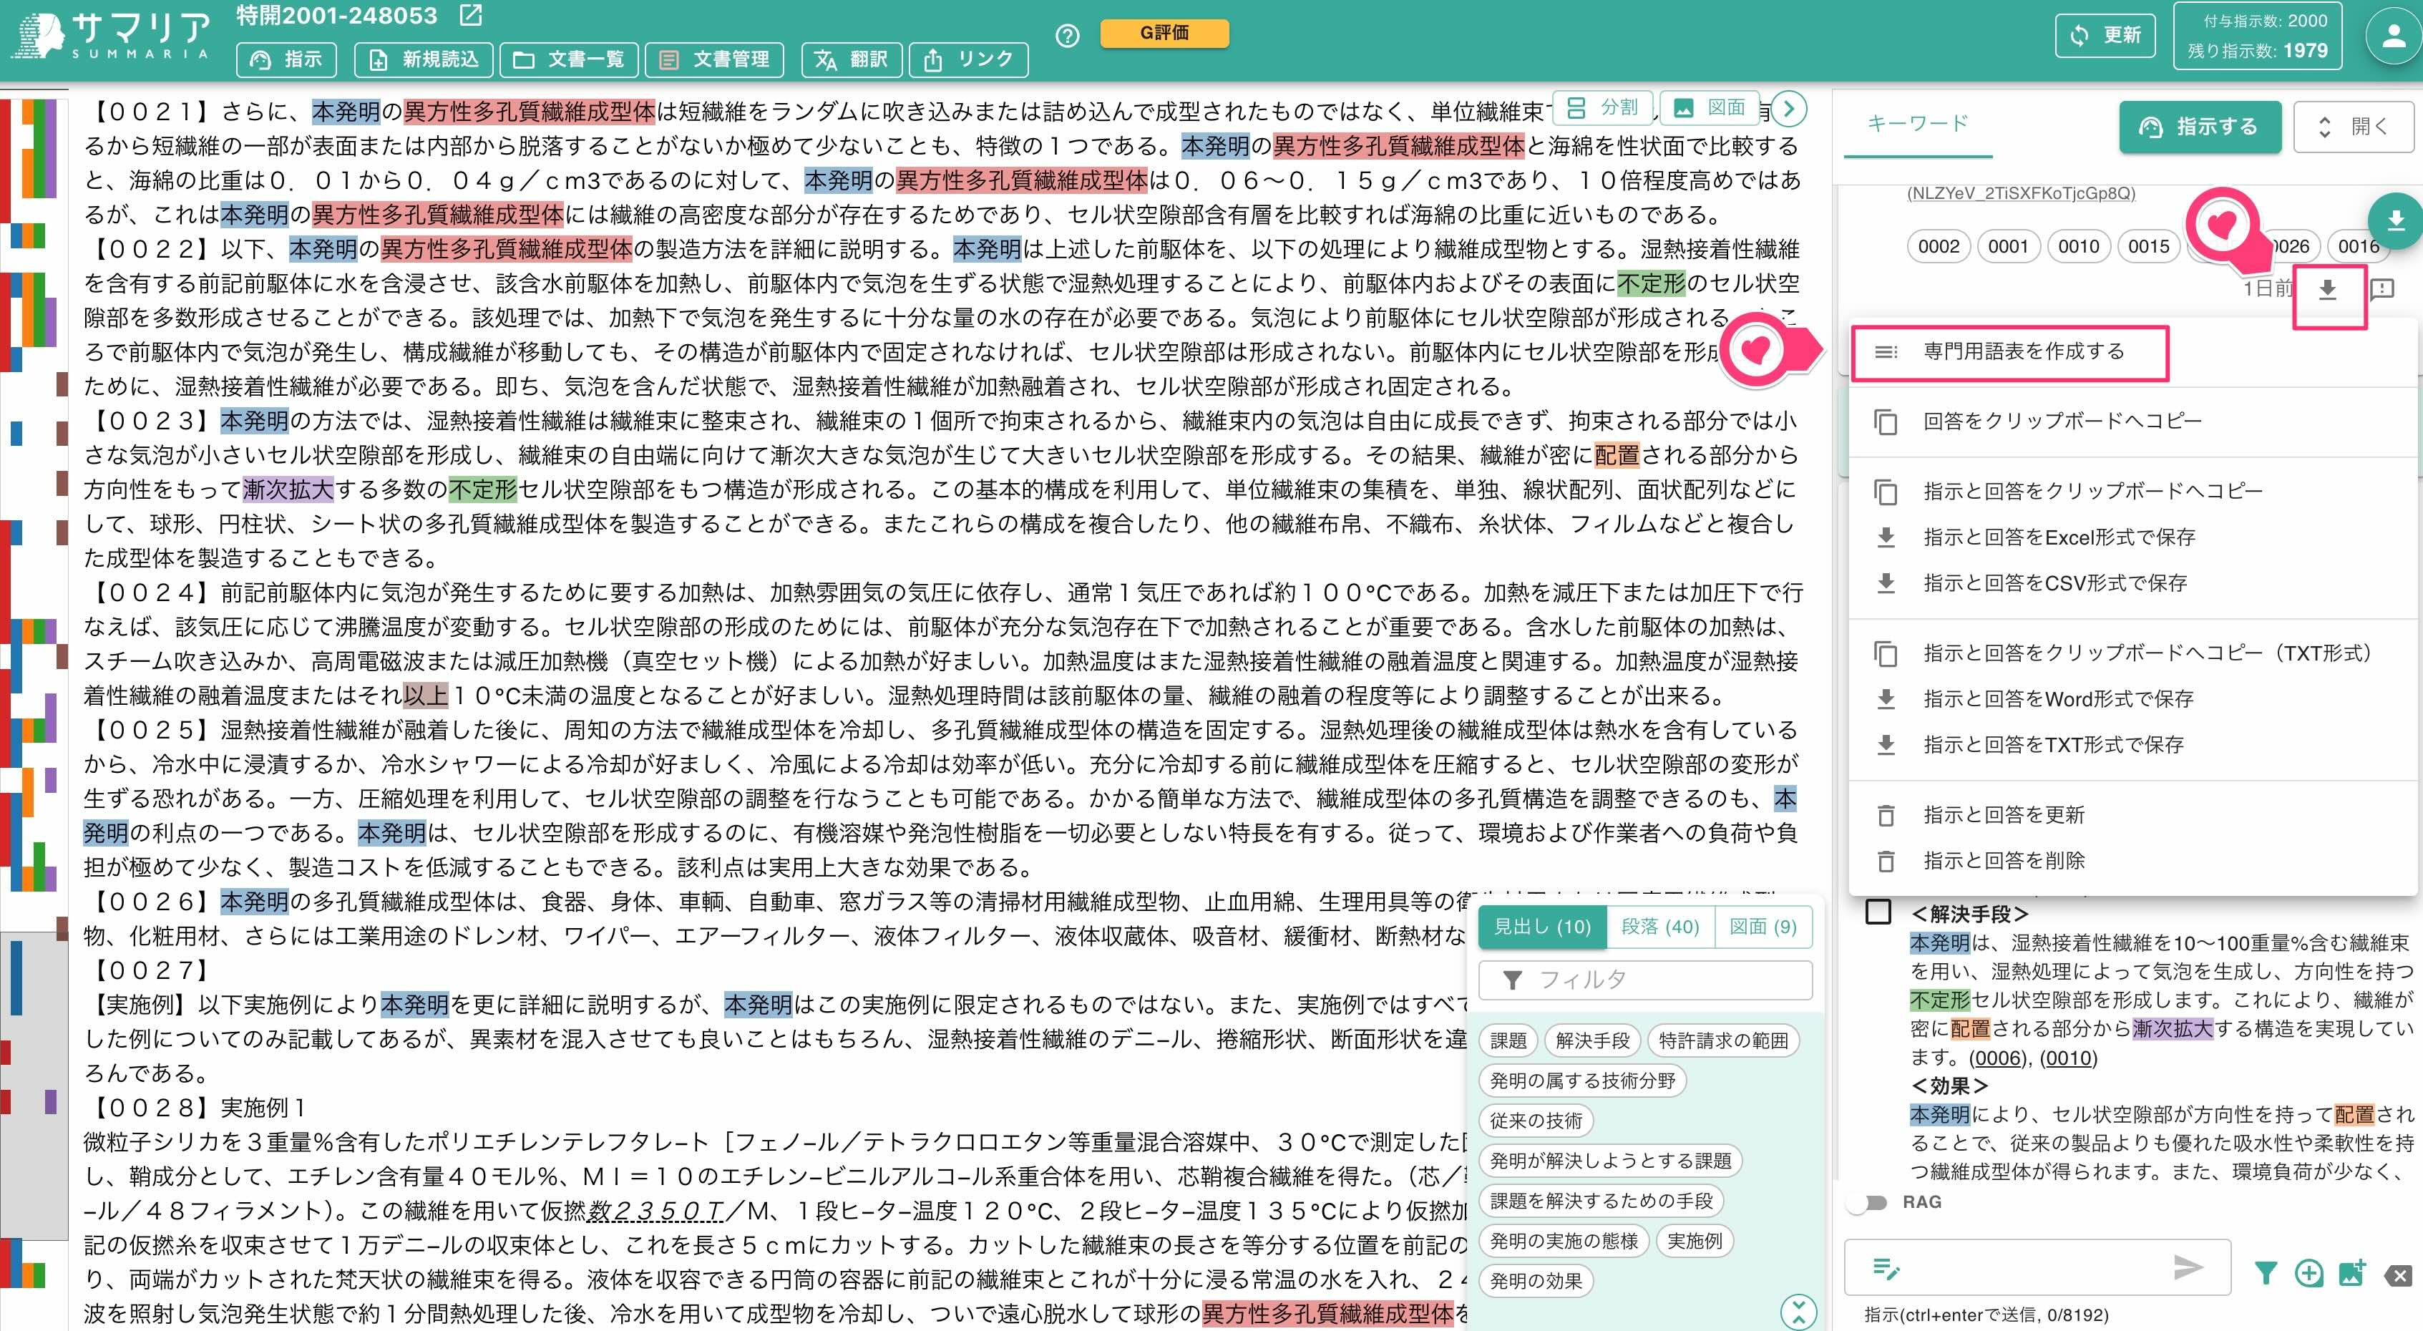Viewport: 2423px width, 1331px height.
Task: Click the round green floating download button
Action: pyautogui.click(x=2396, y=221)
